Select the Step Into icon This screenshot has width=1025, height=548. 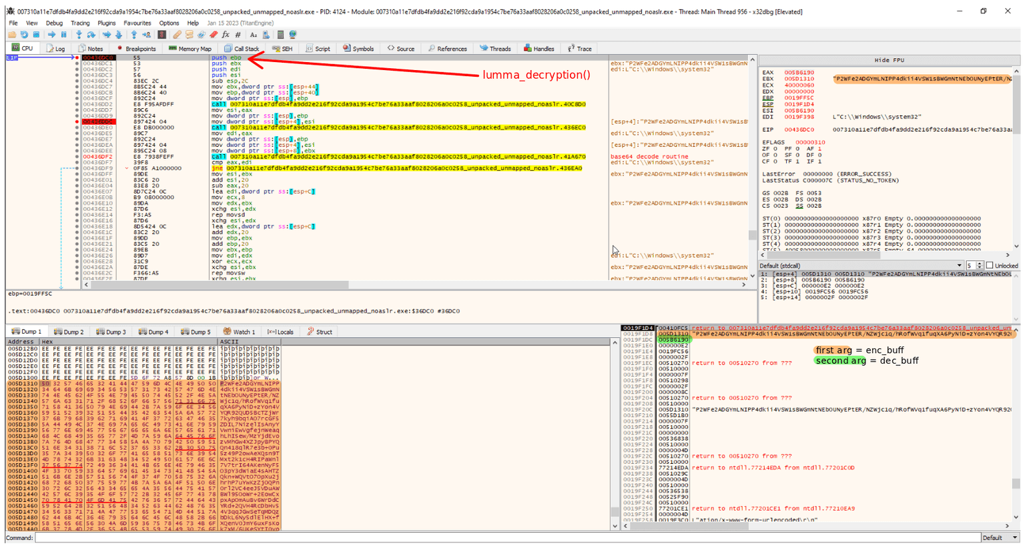pyautogui.click(x=78, y=33)
